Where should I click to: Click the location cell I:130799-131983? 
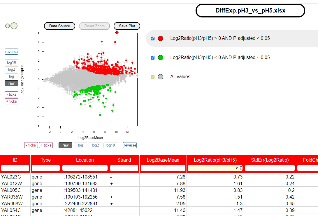tap(85, 183)
